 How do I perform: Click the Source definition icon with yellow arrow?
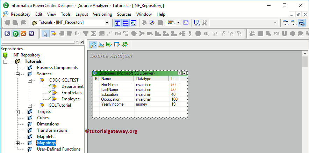coord(53,33)
